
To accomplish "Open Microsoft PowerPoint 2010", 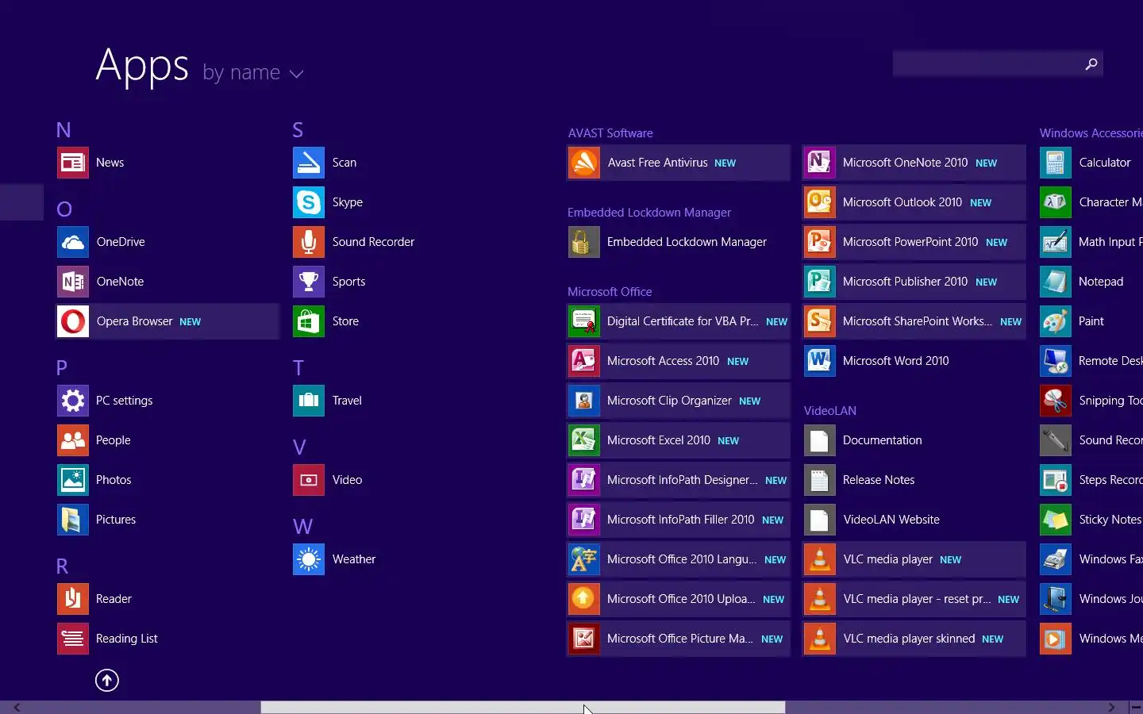I will click(914, 242).
